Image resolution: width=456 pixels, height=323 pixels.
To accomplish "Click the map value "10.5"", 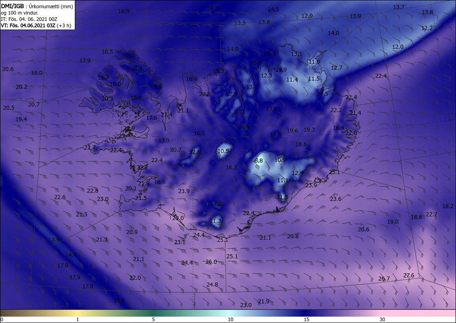I will 223,151.
